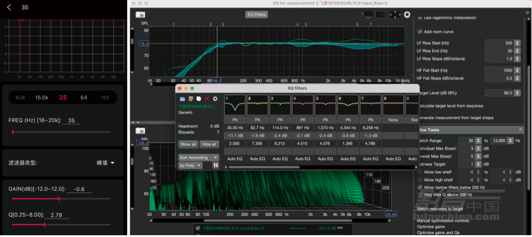
Task: Click the GAIN slider handle
Action: click(x=59, y=199)
